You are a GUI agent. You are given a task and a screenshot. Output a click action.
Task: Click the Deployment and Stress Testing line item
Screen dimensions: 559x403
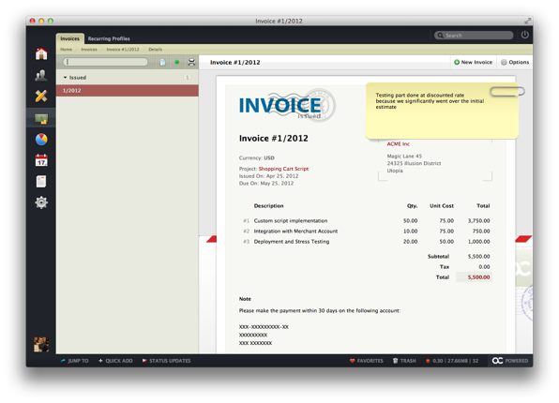click(x=292, y=241)
